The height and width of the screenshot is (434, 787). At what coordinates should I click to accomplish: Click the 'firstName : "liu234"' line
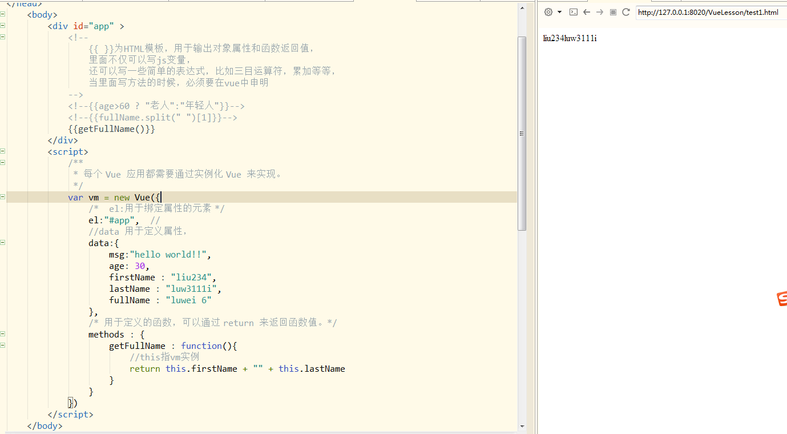(163, 278)
